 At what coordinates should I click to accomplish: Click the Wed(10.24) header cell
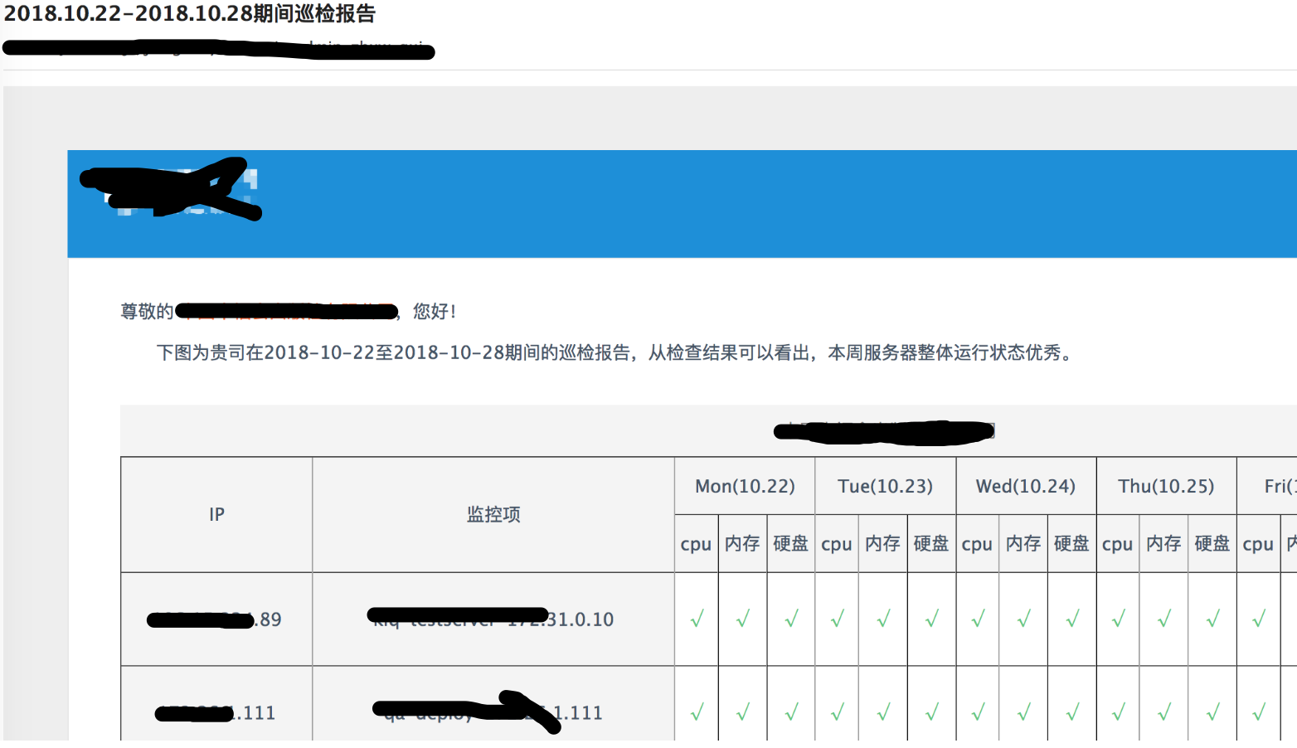(x=1026, y=486)
